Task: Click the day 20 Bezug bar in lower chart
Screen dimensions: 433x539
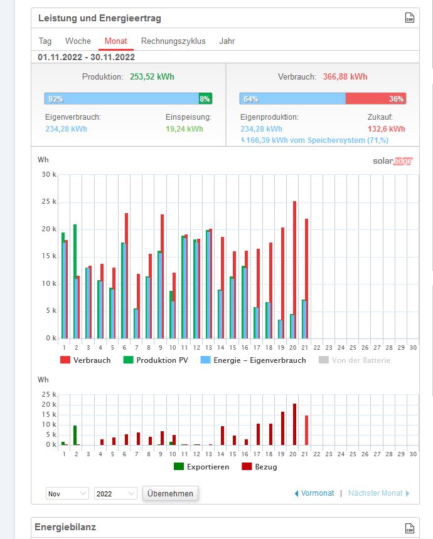Action: [295, 424]
